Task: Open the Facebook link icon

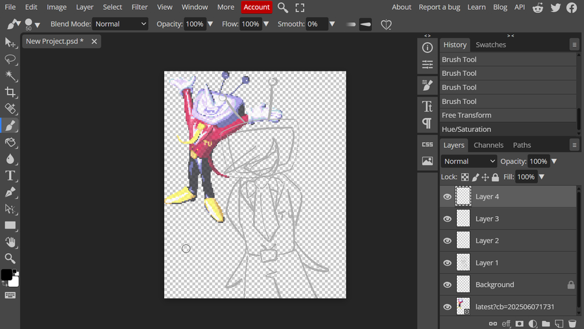Action: click(572, 7)
